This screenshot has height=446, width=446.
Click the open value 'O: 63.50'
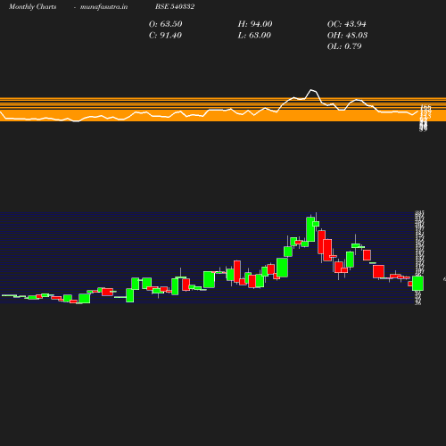click(x=165, y=24)
